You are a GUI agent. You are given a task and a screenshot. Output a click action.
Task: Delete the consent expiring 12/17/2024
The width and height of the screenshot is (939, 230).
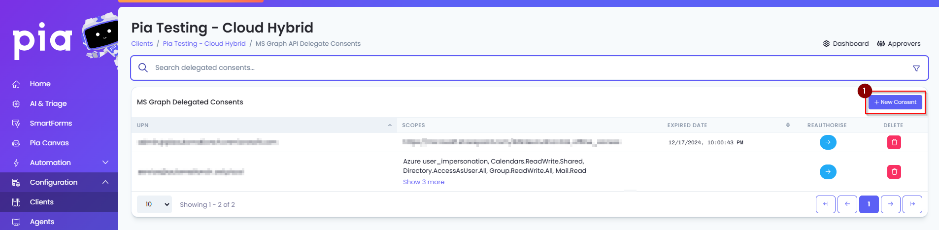(894, 142)
